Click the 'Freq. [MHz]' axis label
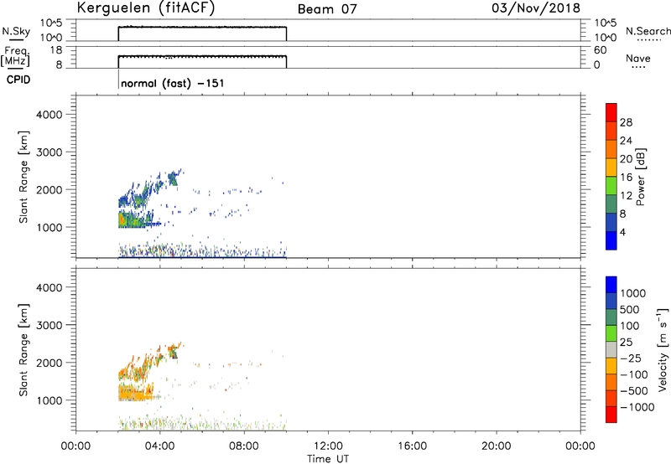This screenshot has width=671, height=464. tap(16, 57)
